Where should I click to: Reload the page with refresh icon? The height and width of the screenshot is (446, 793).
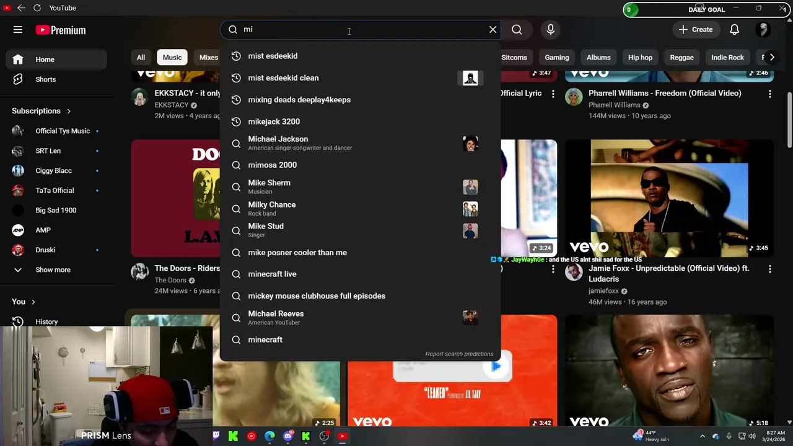tap(37, 8)
